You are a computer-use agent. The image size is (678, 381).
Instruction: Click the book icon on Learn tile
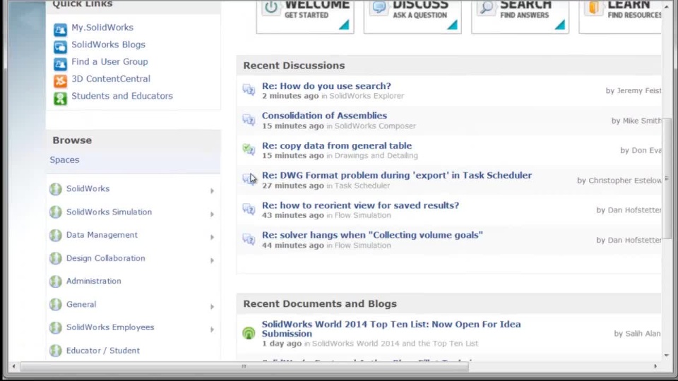(594, 7)
